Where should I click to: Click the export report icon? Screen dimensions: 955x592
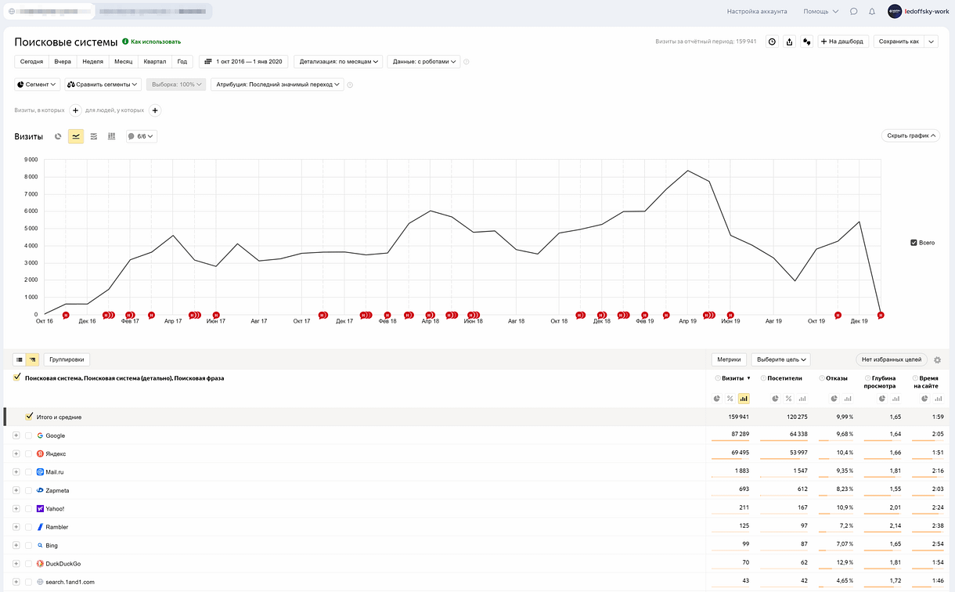pyautogui.click(x=789, y=42)
